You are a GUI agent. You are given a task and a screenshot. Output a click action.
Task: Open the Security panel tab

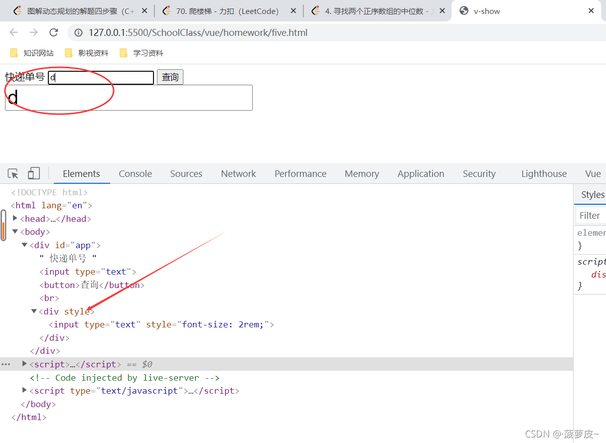(479, 173)
